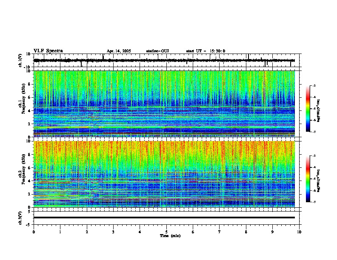The height and width of the screenshot is (260, 337).
Task: Click the ch.2 spectrogram 8 kHz tick label
Action: (x=29, y=155)
